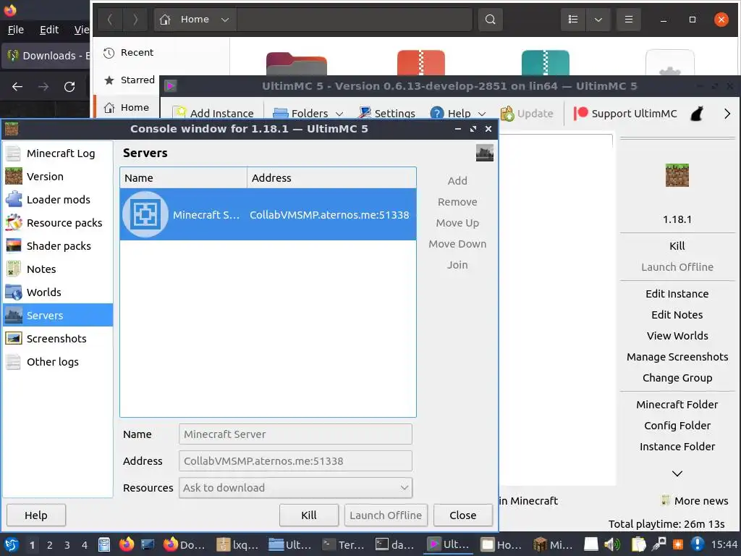
Task: Click the Address column header
Action: (331, 178)
